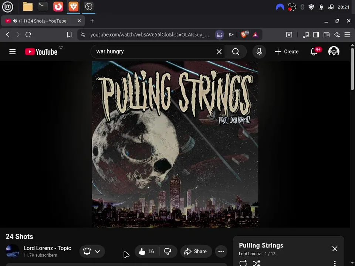The height and width of the screenshot is (266, 355).
Task: Click the address bar URL
Action: [x=150, y=35]
